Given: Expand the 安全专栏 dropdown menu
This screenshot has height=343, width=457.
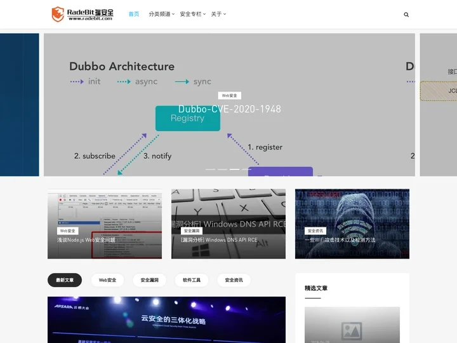Looking at the screenshot, I should pyautogui.click(x=193, y=14).
